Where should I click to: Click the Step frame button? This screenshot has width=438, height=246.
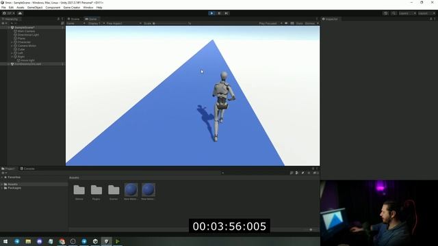click(x=227, y=13)
